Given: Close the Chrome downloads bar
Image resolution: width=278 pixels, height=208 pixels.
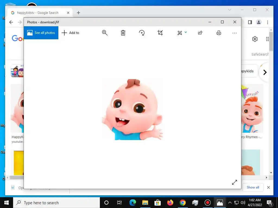Looking at the screenshot, I should click(268, 187).
